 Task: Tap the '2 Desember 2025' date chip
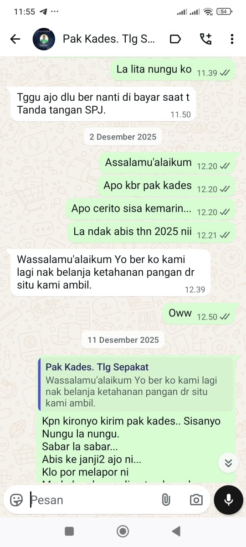pyautogui.click(x=123, y=137)
